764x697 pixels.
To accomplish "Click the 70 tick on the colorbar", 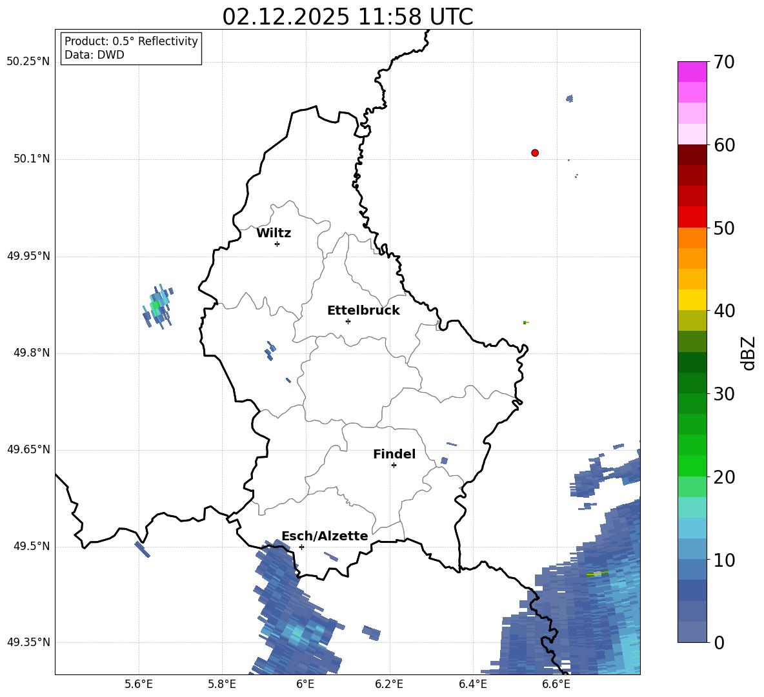I will tap(724, 62).
